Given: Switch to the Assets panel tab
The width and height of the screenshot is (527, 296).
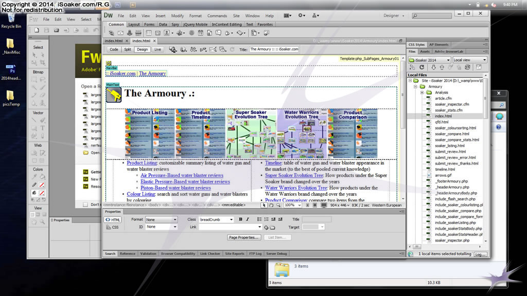Looking at the screenshot, I should pos(425,52).
